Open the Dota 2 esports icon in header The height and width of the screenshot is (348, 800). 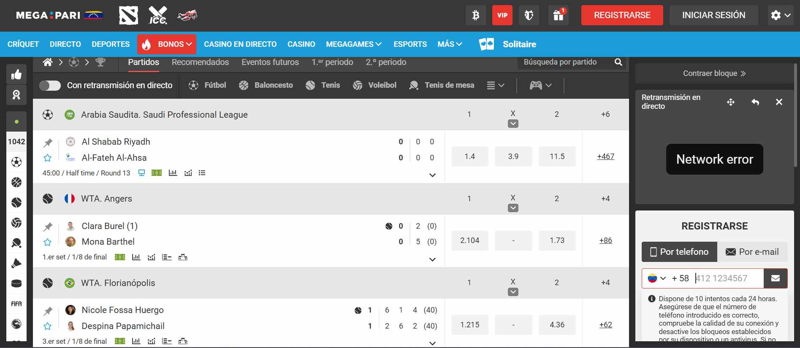point(128,16)
